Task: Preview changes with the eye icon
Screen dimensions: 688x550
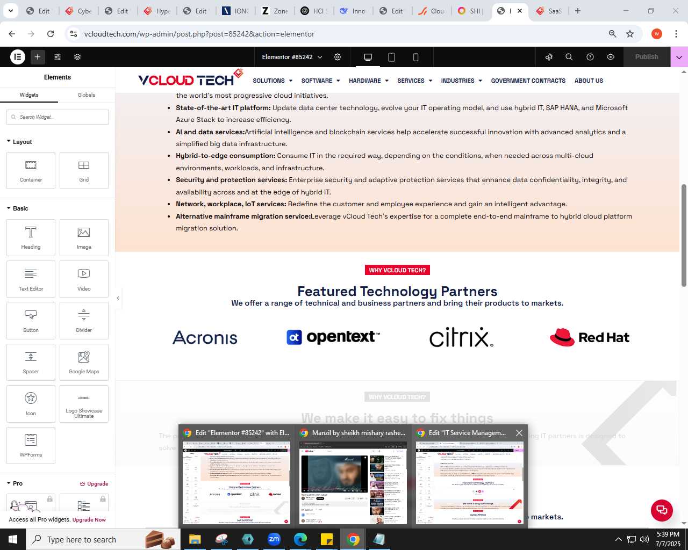Action: pos(611,57)
